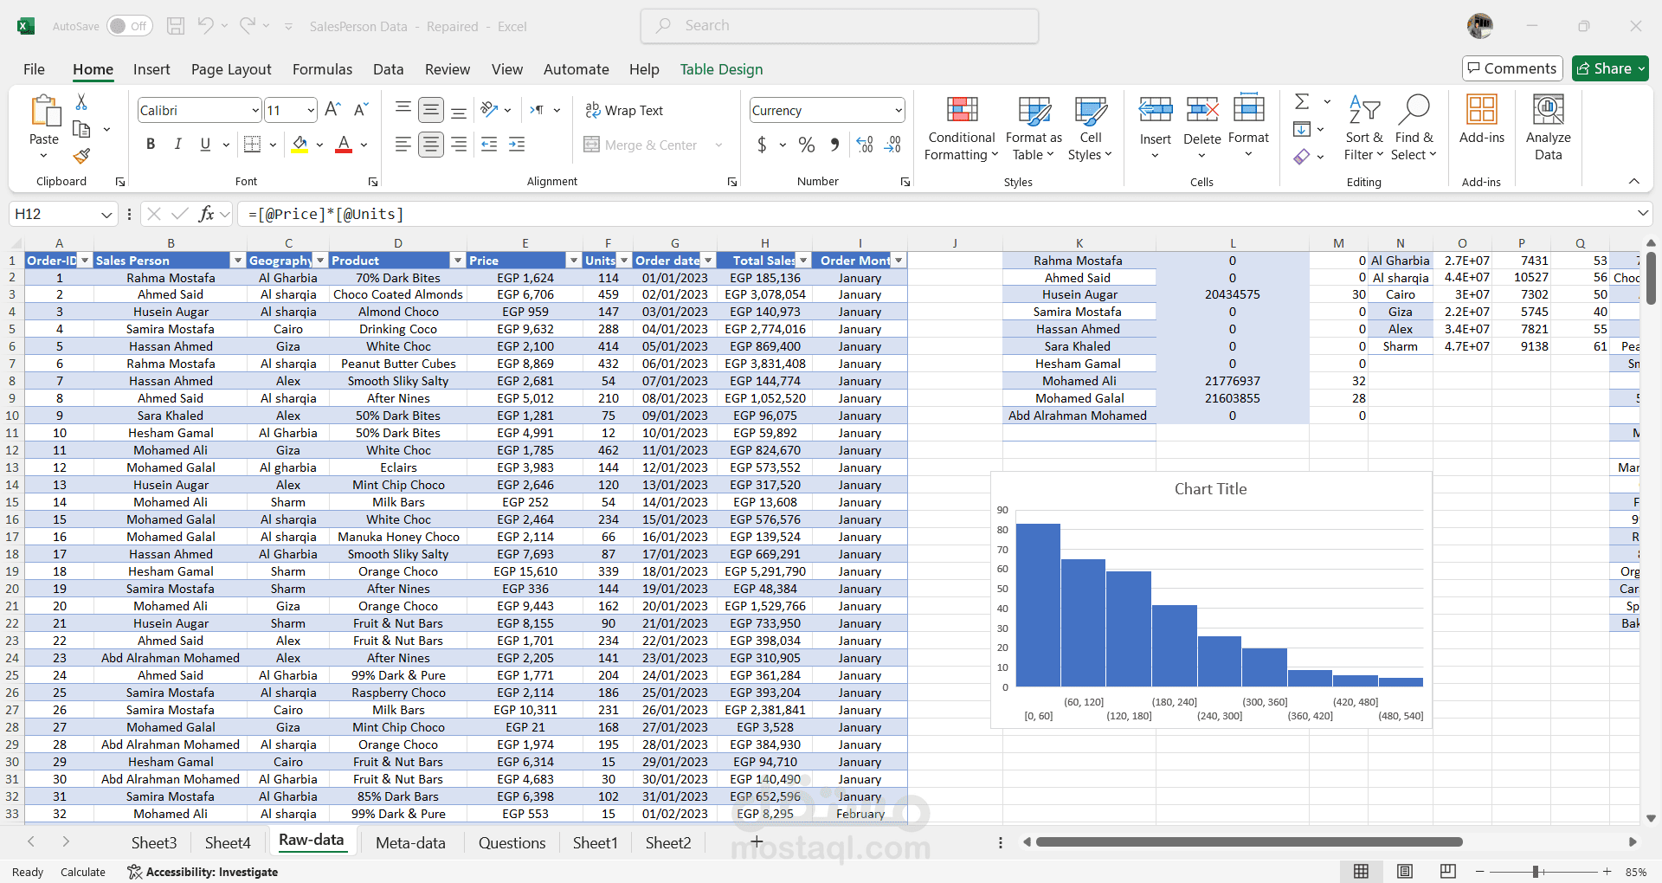Screen dimensions: 1662x883
Task: Open the Insert ribbon tab
Action: click(151, 69)
